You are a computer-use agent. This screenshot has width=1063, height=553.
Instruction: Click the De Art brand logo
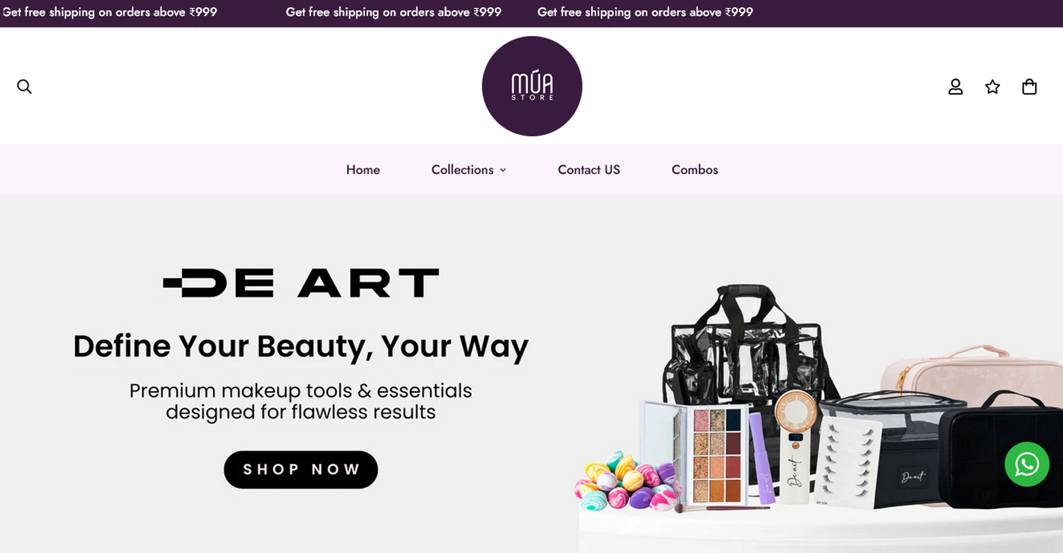pyautogui.click(x=301, y=283)
